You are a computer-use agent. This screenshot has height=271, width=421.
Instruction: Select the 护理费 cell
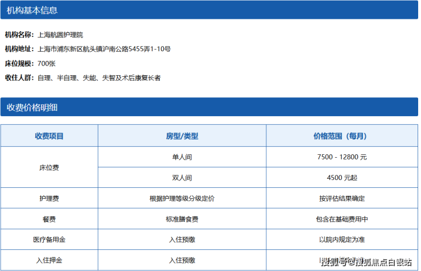coord(49,198)
